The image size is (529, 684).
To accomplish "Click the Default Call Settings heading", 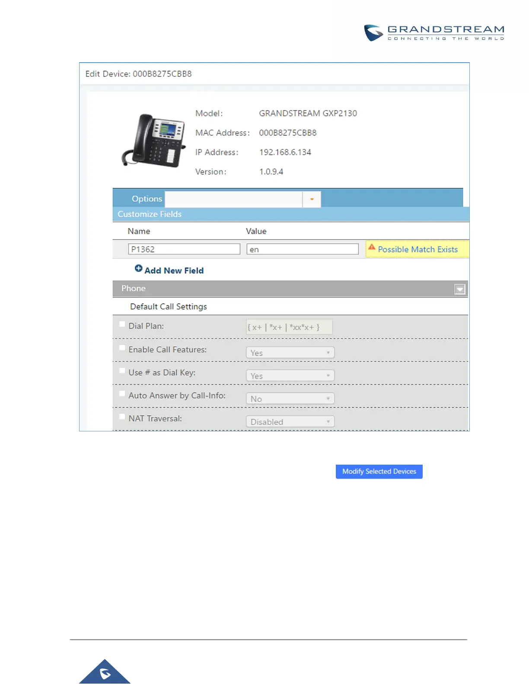I will pos(169,307).
